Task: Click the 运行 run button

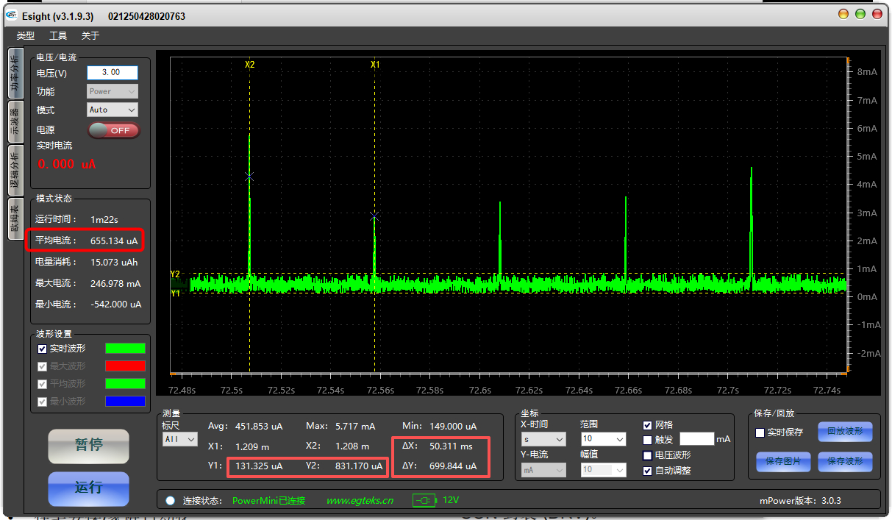Action: tap(88, 488)
